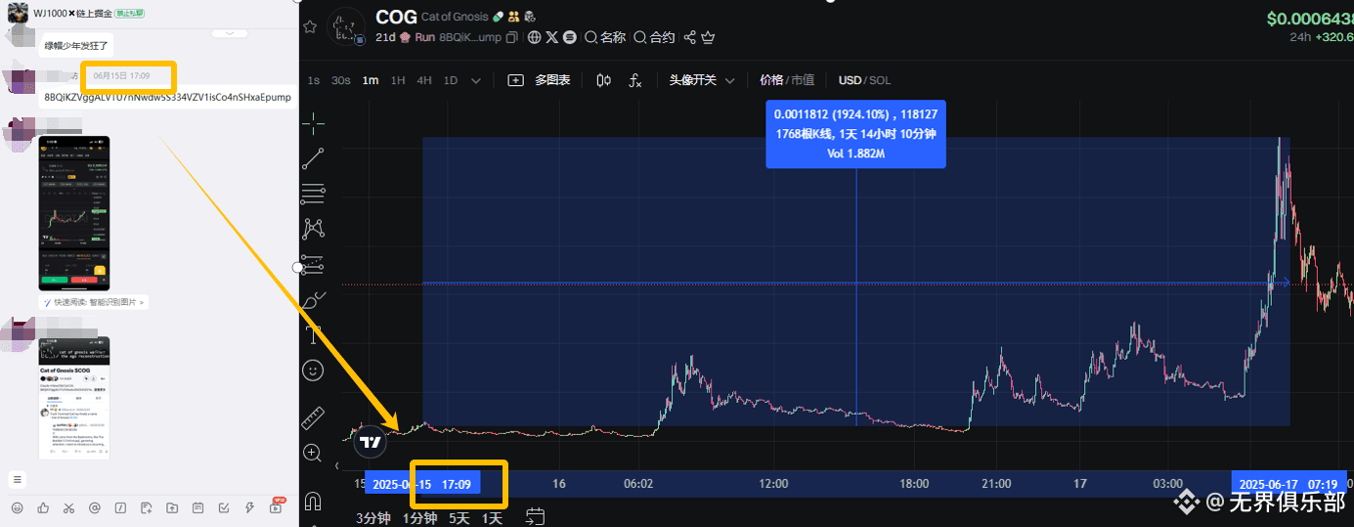Select the contract address message 8BQiKZVgg...
1354x527 pixels.
[x=167, y=98]
